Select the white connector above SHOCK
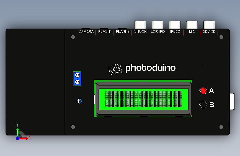 (x=140, y=25)
